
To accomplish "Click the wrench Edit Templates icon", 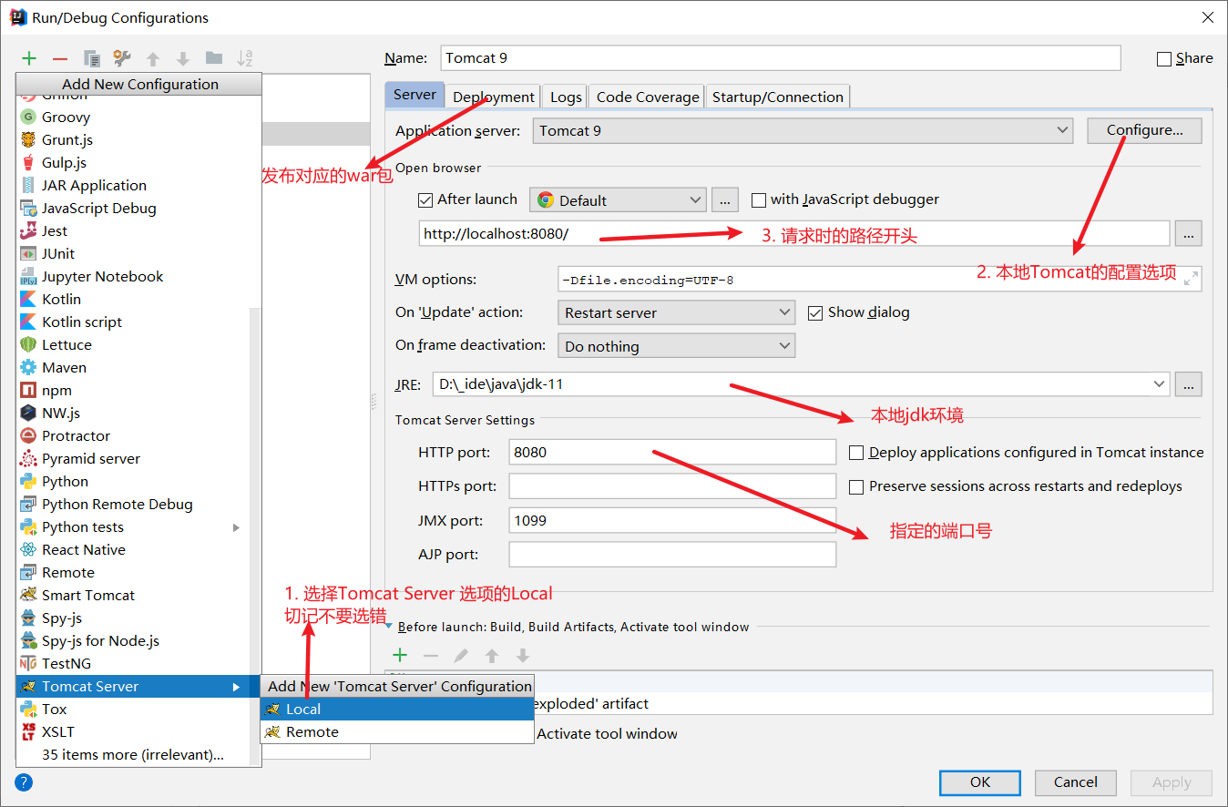I will pyautogui.click(x=122, y=58).
